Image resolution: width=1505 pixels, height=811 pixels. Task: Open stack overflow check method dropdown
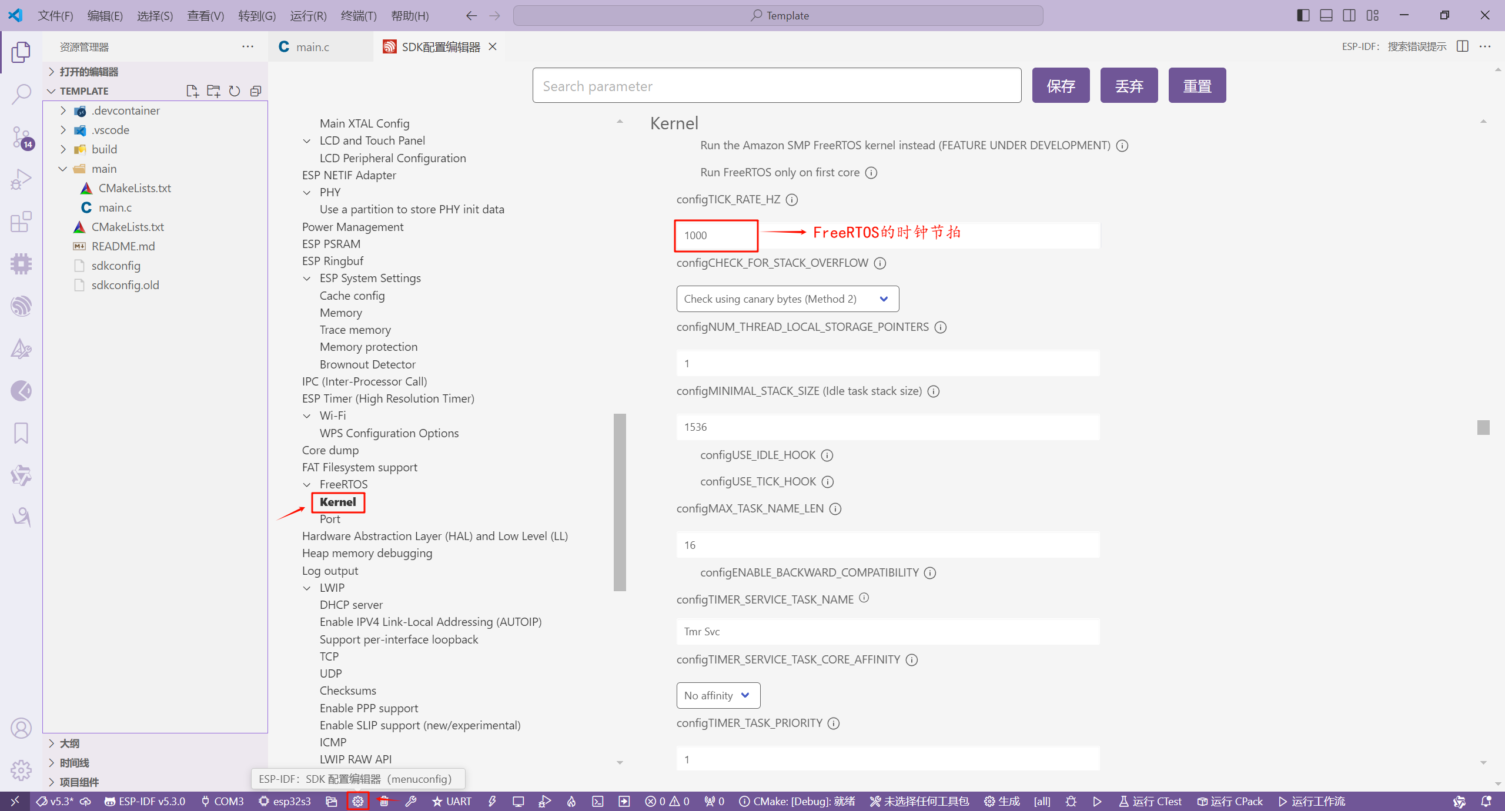pos(787,299)
